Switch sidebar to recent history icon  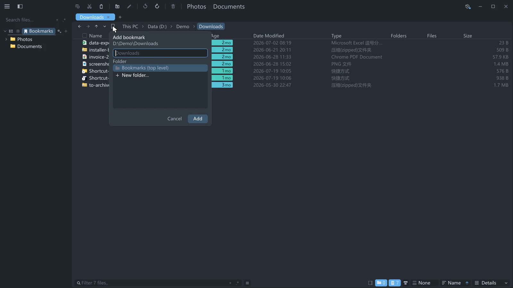(18, 31)
